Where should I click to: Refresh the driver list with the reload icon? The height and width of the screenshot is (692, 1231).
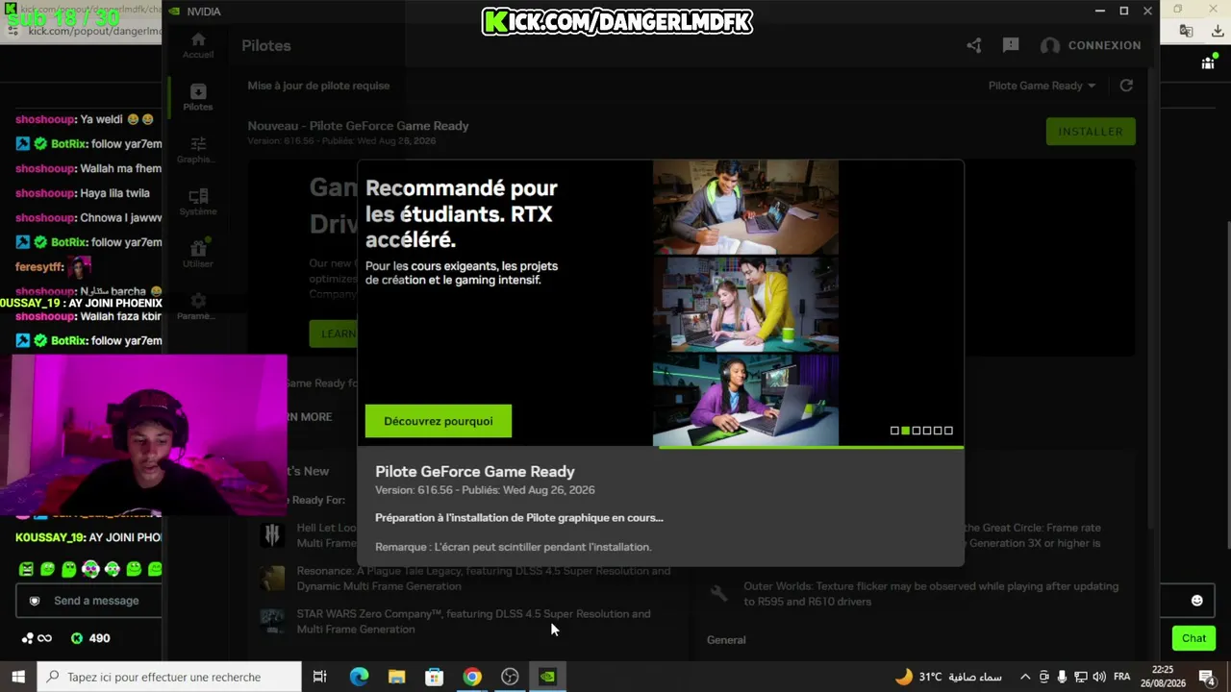tap(1126, 86)
